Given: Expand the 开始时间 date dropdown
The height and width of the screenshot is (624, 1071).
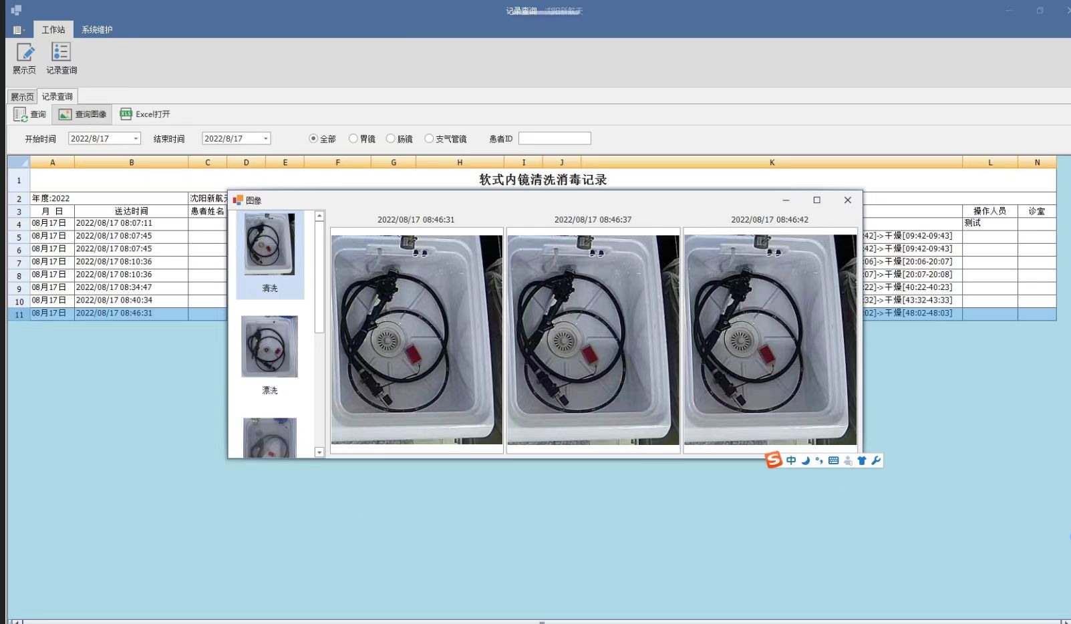Looking at the screenshot, I should (136, 139).
